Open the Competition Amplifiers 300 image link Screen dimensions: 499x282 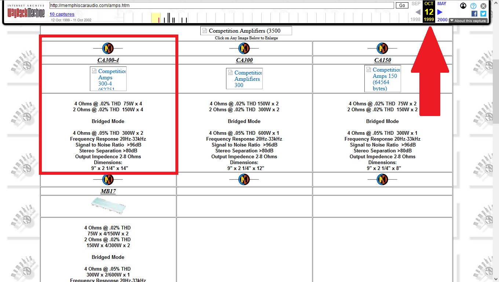pos(244,79)
